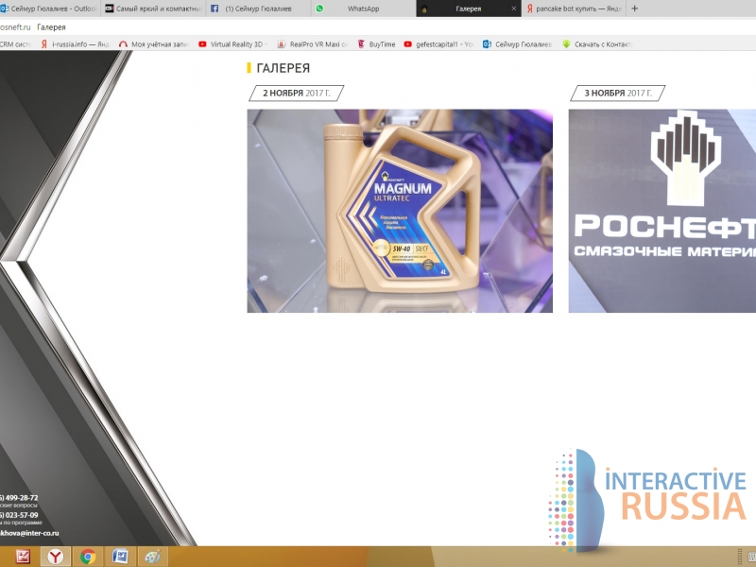
Task: Open the Facebook tab (1) Сеймур Гюлалиев
Action: pyautogui.click(x=258, y=9)
